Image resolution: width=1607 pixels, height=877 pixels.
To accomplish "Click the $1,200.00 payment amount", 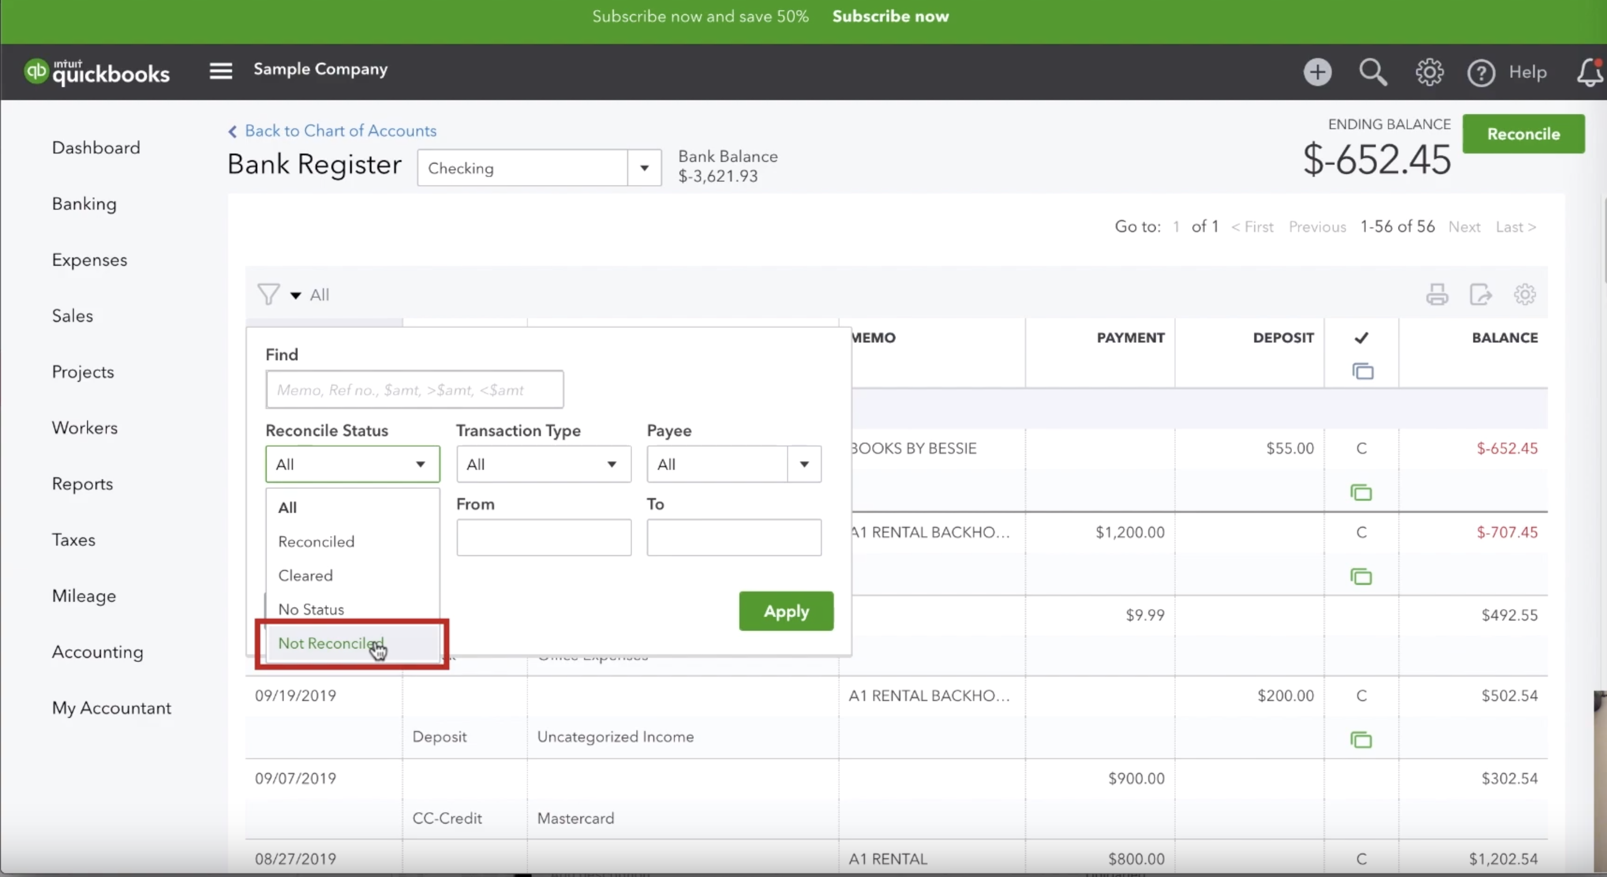I will pyautogui.click(x=1130, y=533).
